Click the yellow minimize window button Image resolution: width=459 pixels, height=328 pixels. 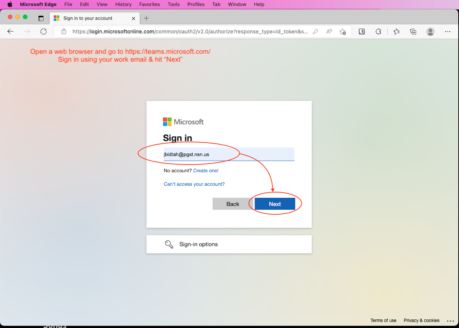click(18, 17)
